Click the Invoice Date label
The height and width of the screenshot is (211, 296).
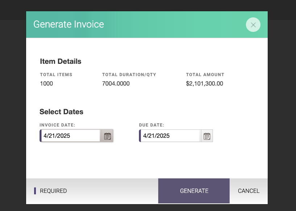pyautogui.click(x=57, y=125)
